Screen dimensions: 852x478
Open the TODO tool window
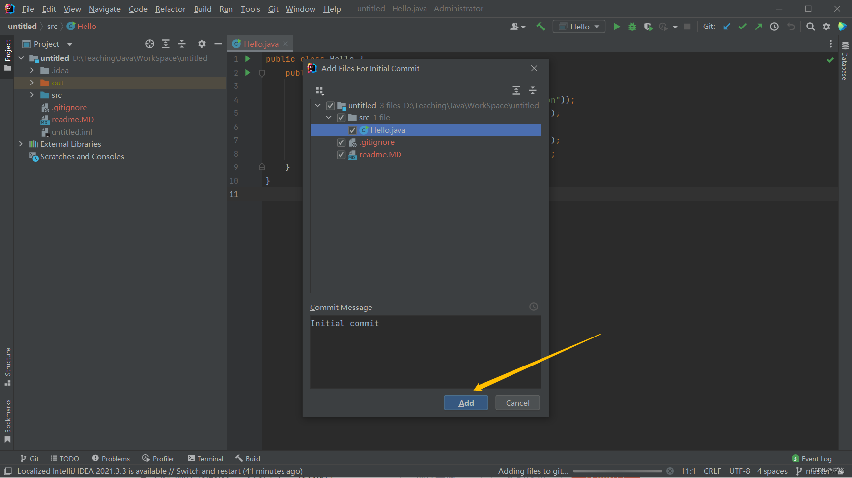(65, 459)
